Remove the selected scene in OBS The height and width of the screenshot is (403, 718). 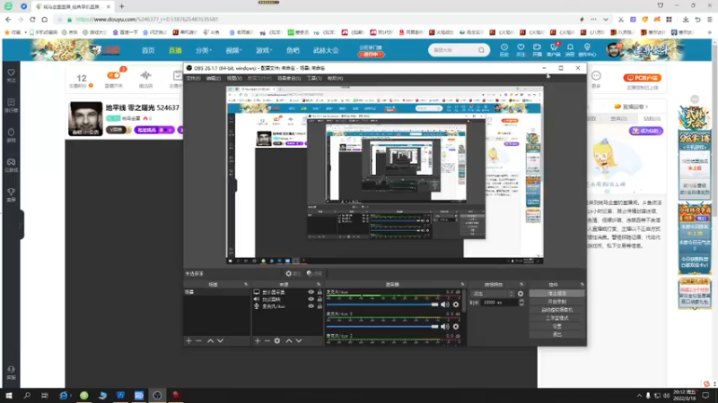click(x=198, y=341)
